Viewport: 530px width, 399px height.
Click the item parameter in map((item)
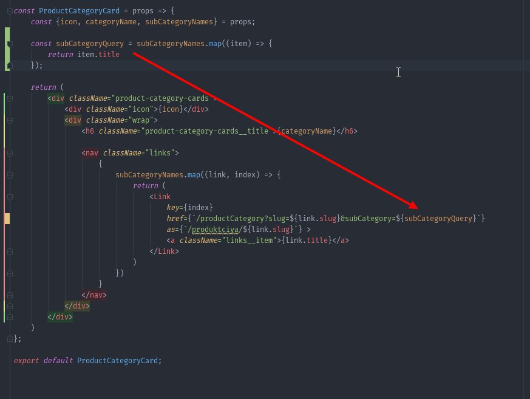[x=239, y=44]
